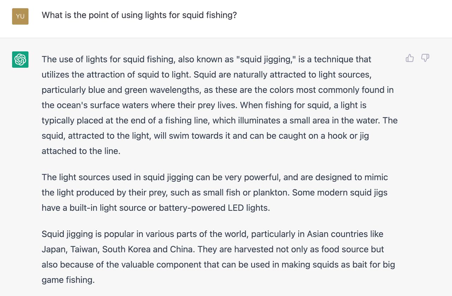Click the thumbs up icon on the response
452x296 pixels.
click(x=410, y=58)
